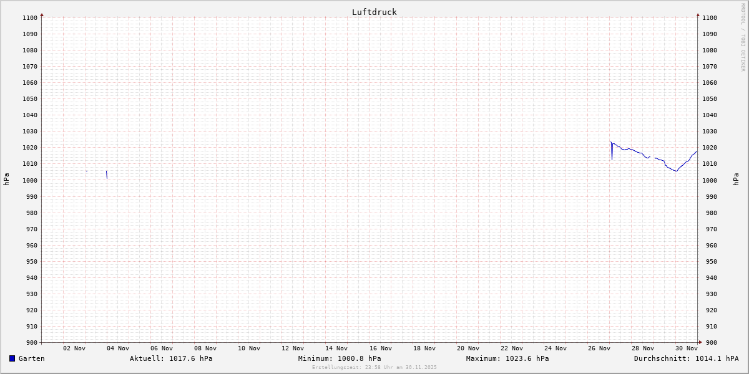
Task: Click the 16 Nov date label
Action: click(x=380, y=348)
